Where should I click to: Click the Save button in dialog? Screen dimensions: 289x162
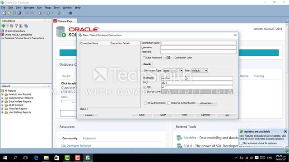142,115
